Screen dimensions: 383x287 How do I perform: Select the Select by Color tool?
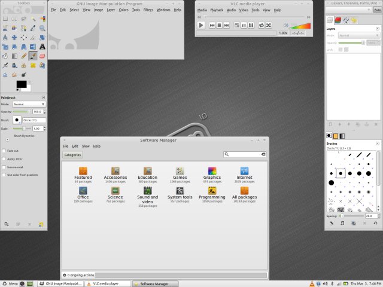tap(42, 19)
